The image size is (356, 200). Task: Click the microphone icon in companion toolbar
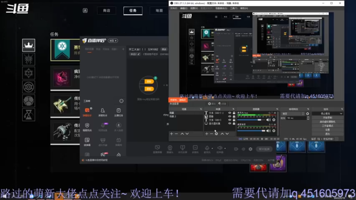coord(207,148)
